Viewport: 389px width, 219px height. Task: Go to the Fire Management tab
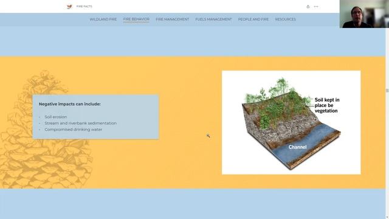pyautogui.click(x=173, y=19)
